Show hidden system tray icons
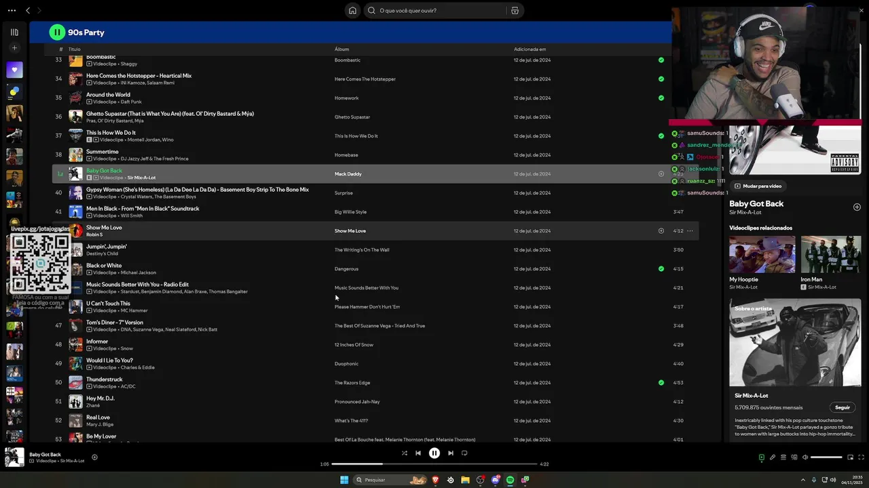Viewport: 869px width, 488px height. [803, 480]
